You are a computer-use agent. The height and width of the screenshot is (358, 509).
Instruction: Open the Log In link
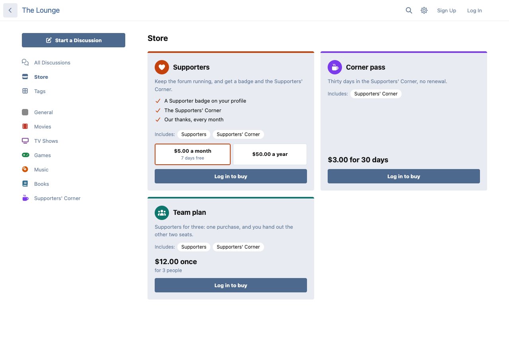[474, 10]
